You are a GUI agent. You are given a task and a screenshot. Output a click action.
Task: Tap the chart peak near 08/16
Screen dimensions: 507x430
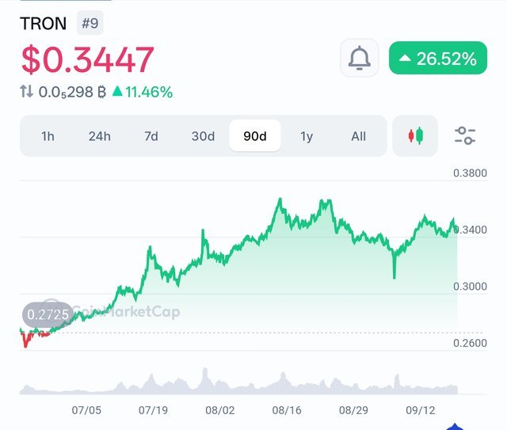pos(280,200)
